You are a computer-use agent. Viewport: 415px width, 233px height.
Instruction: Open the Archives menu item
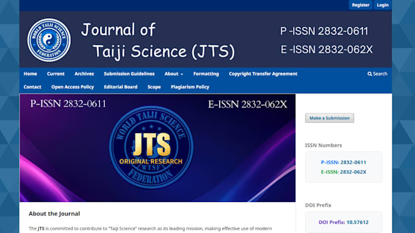point(84,74)
